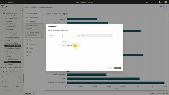Open Analytics properties tab icon
This screenshot has width=169, height=95.
[x=17, y=72]
